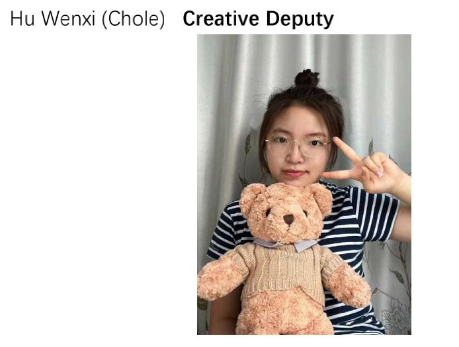Select the eyeglasses in the photo

coord(298,145)
